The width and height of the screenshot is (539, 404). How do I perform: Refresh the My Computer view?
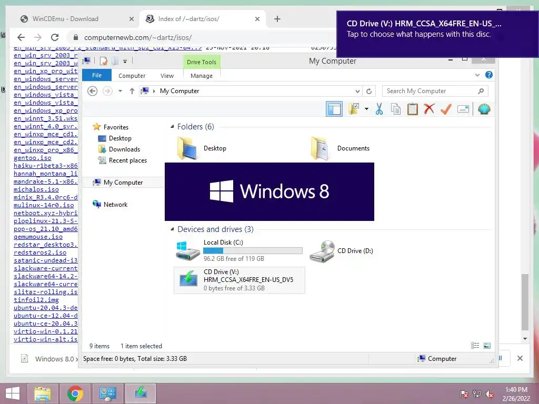tap(369, 91)
